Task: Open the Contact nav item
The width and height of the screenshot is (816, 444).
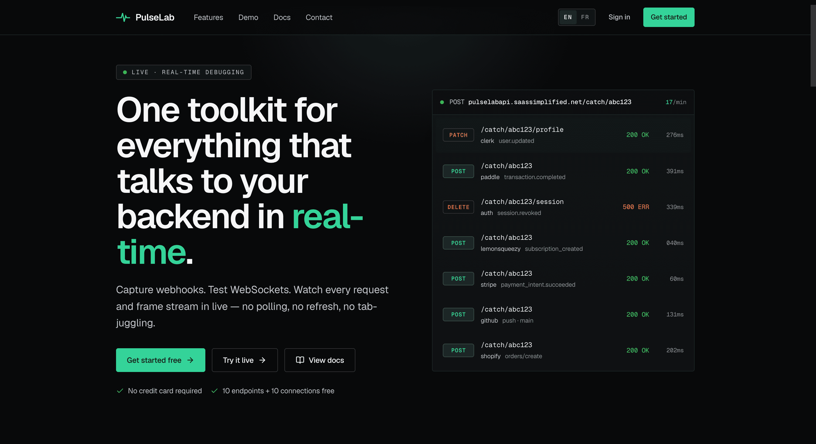Action: [319, 18]
